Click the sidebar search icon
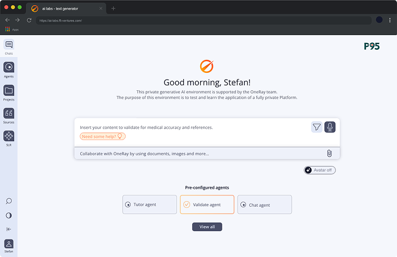 [8, 201]
